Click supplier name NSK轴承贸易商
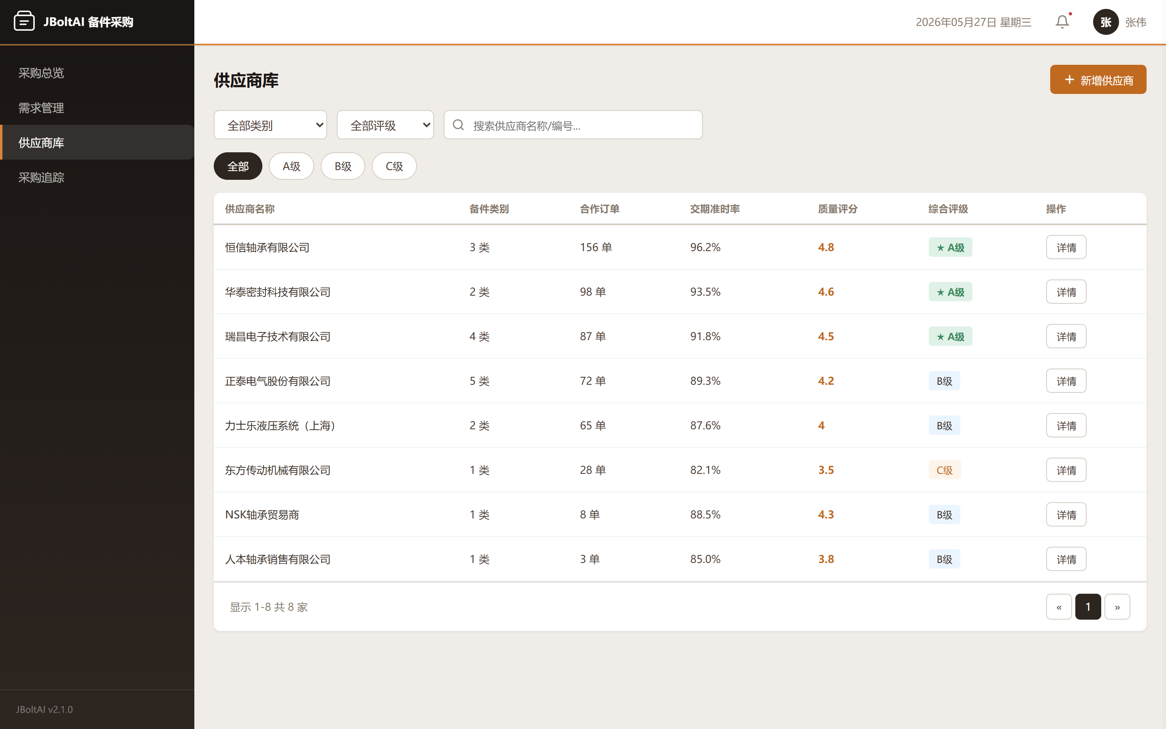 (x=262, y=514)
